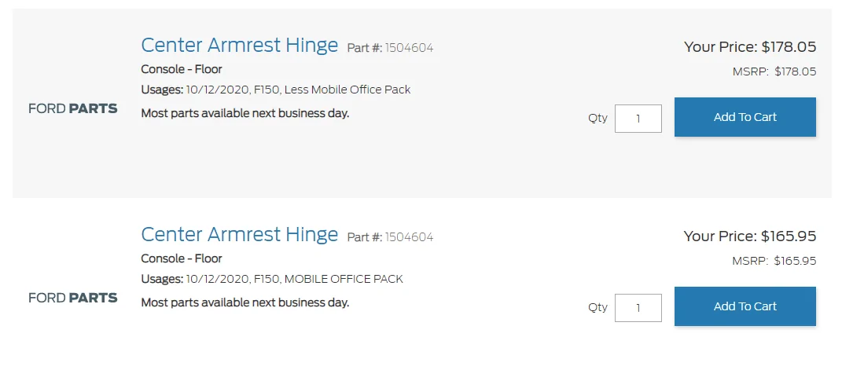Click the MSRP $178.05 label
Image resolution: width=842 pixels, height=381 pixels.
coord(774,71)
